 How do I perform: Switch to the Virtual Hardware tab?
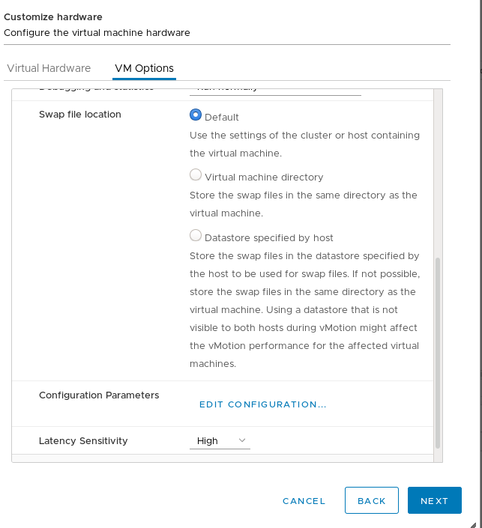pyautogui.click(x=49, y=68)
